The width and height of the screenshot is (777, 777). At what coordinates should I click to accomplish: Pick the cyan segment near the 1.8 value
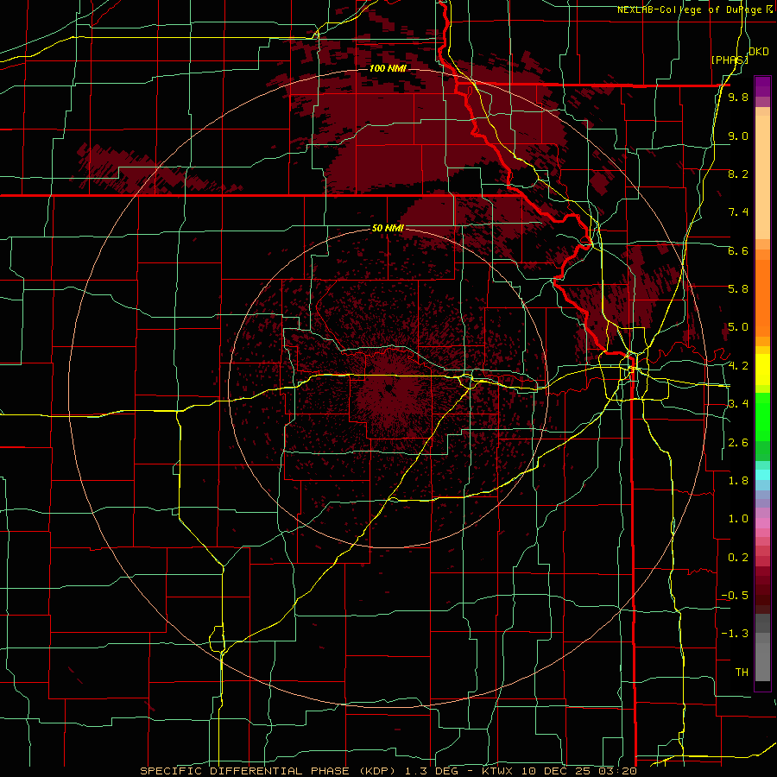point(762,475)
